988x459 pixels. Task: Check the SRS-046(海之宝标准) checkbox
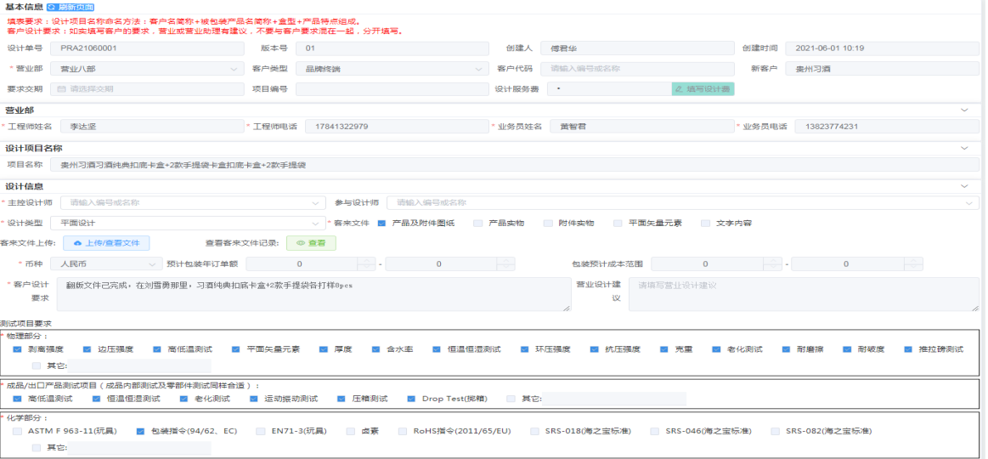(x=653, y=431)
